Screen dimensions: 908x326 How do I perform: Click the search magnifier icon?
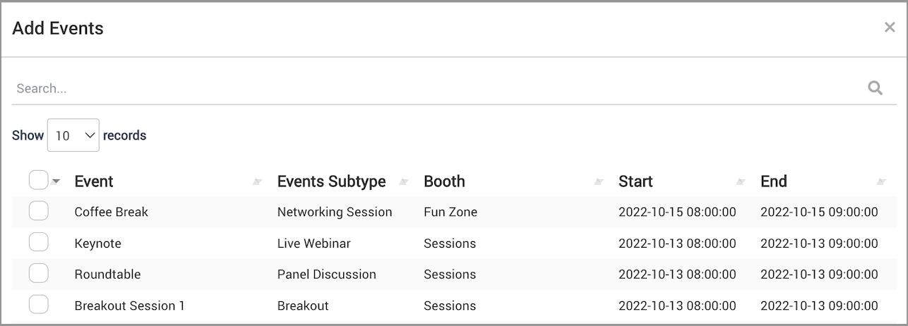coord(875,88)
